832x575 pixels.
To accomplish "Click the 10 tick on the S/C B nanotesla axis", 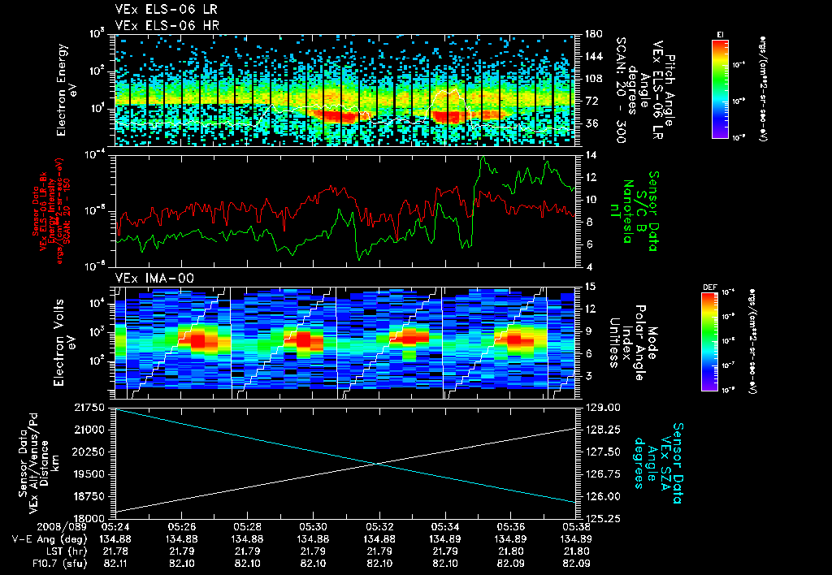I will point(590,200).
